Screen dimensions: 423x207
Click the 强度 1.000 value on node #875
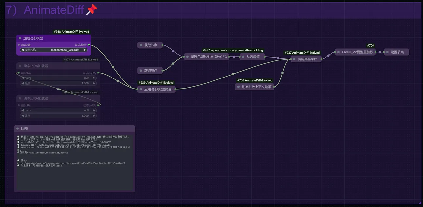pos(85,116)
